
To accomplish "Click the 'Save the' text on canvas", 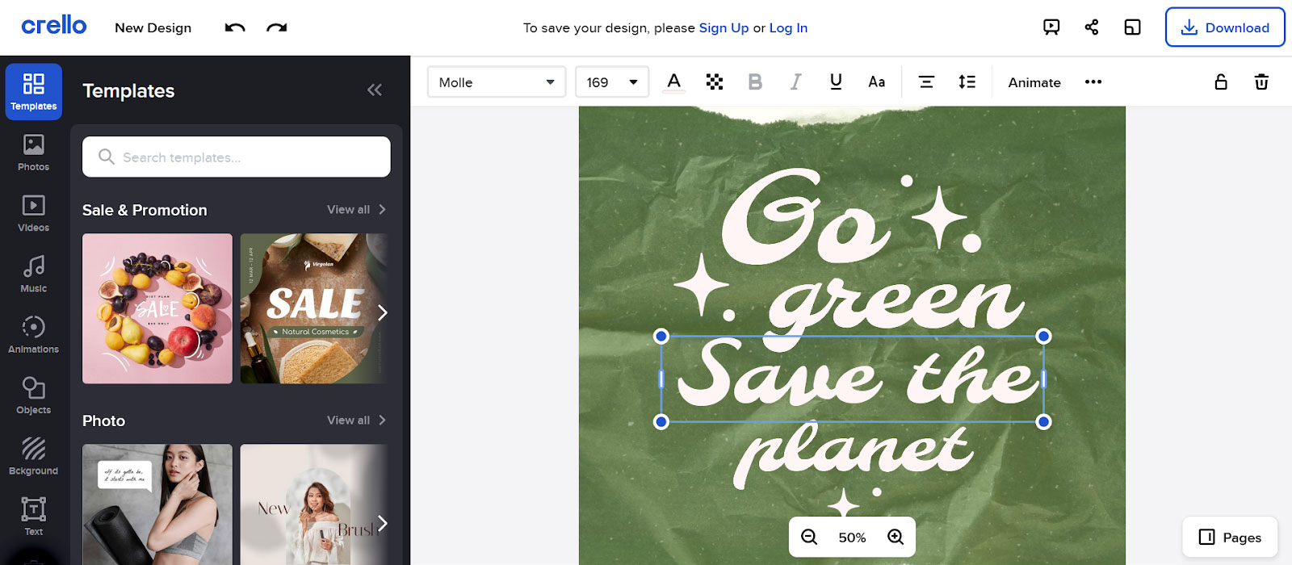I will point(852,379).
